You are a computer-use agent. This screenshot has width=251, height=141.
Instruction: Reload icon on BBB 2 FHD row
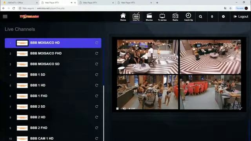coord(96,128)
